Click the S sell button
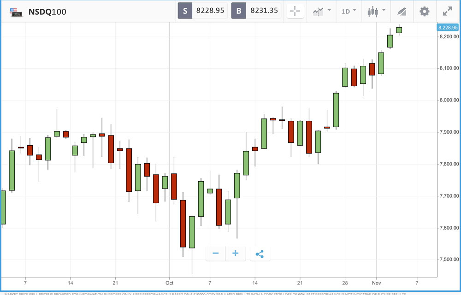The width and height of the screenshot is (461, 295). coord(185,11)
